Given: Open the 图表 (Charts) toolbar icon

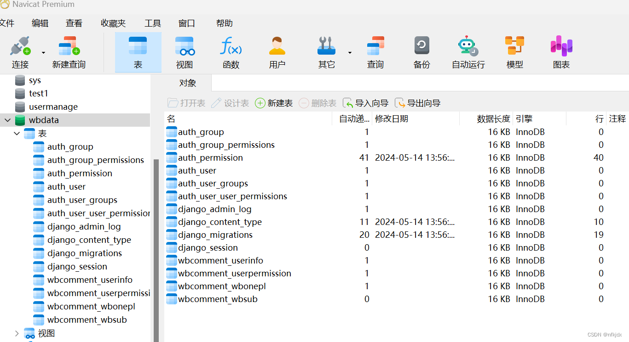Looking at the screenshot, I should [561, 46].
